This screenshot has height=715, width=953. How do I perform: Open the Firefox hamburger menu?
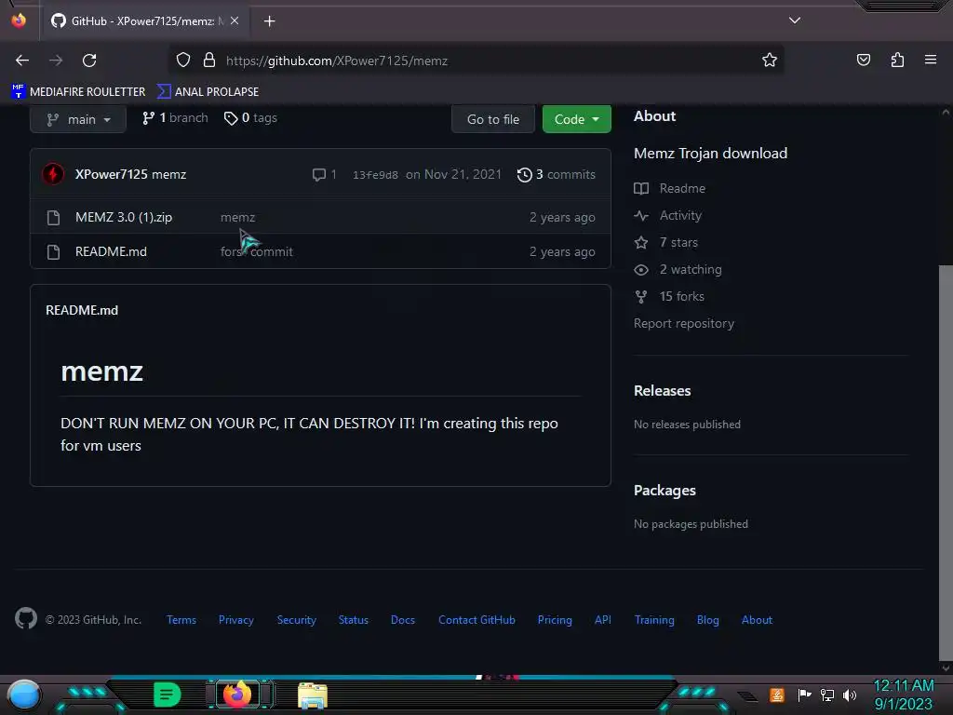930,60
